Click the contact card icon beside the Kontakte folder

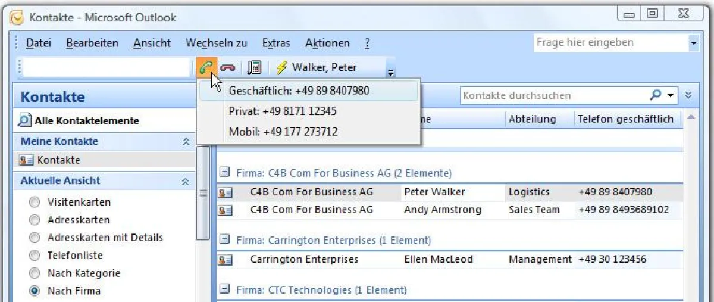point(27,160)
